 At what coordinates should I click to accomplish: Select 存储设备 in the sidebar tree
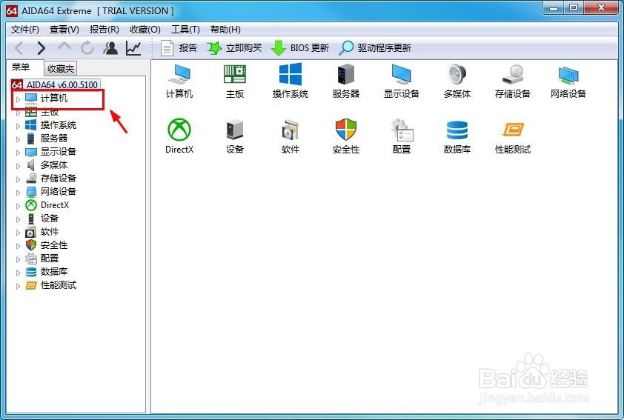(x=50, y=179)
